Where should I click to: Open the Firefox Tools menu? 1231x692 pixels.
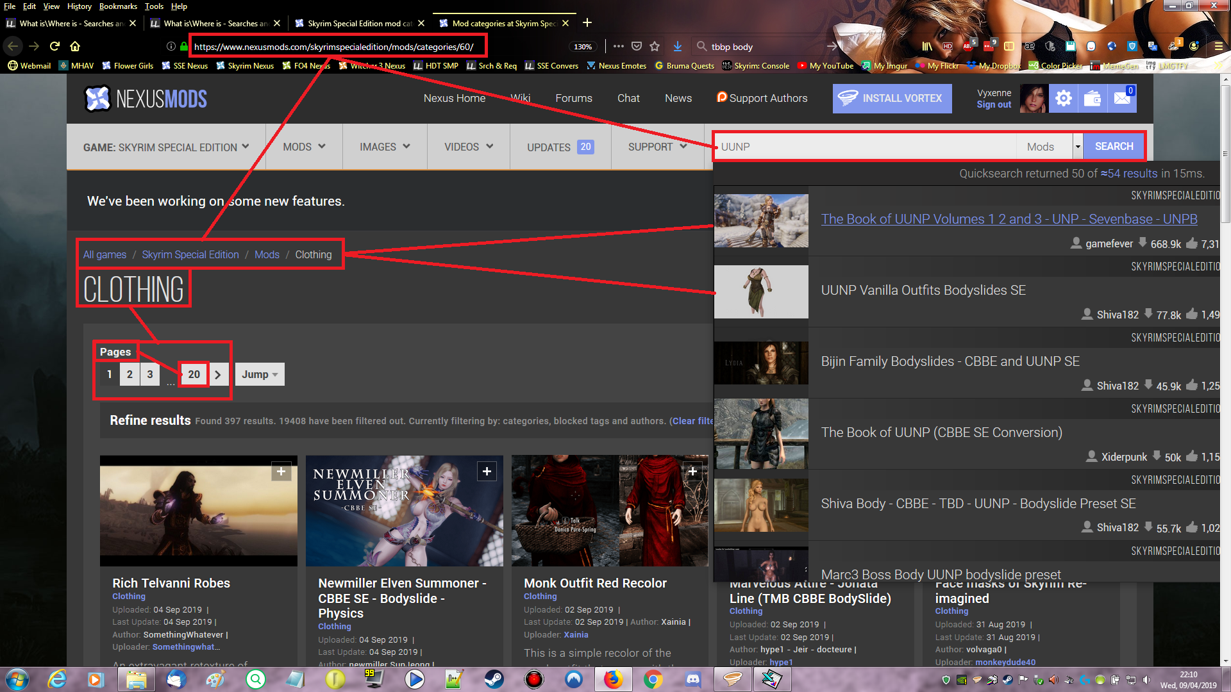click(x=154, y=6)
